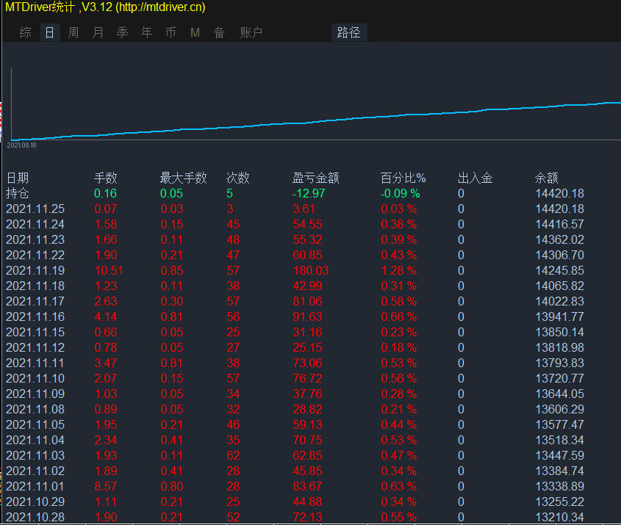Click the 1.28 % percentage value
The width and height of the screenshot is (621, 525).
(399, 271)
